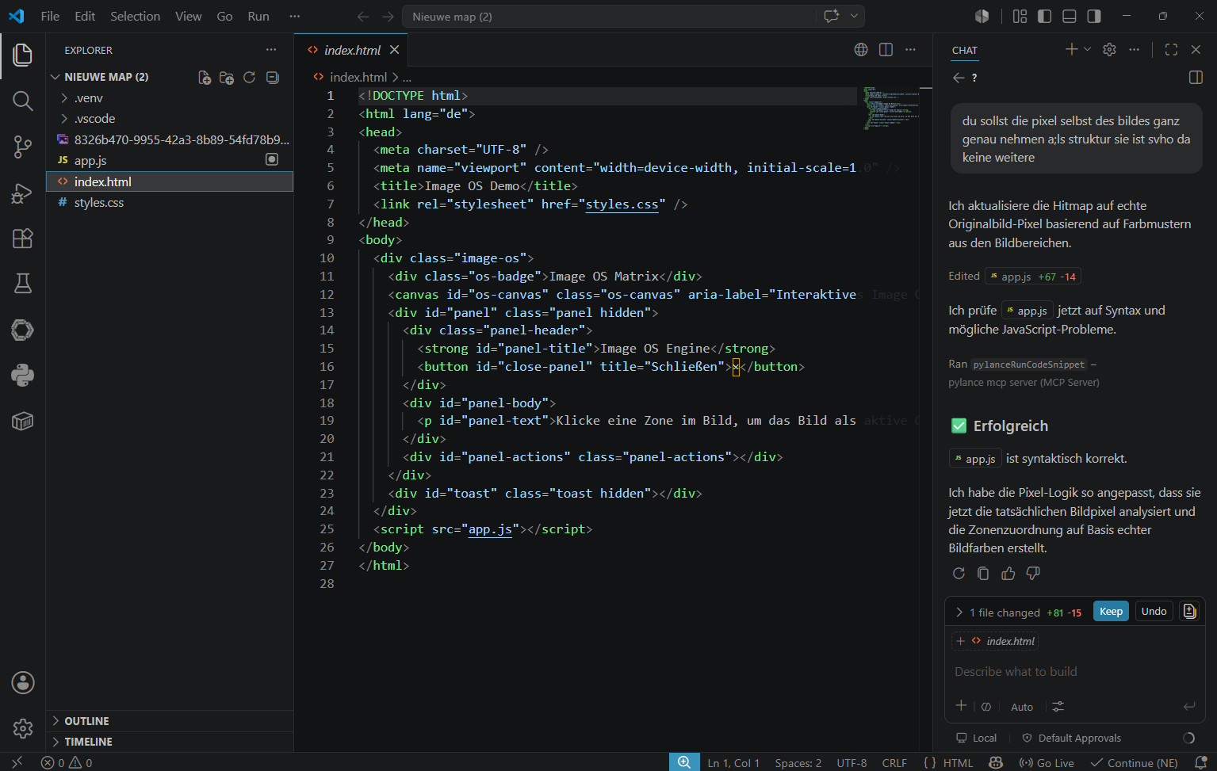The image size is (1217, 771).
Task: Create a new folder in explorer
Action: point(227,77)
